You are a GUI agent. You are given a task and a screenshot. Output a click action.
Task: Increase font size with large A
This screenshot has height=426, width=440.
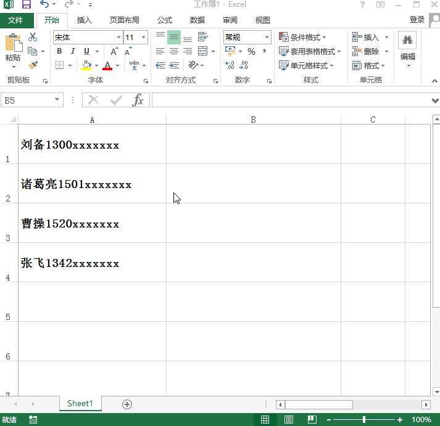[114, 52]
